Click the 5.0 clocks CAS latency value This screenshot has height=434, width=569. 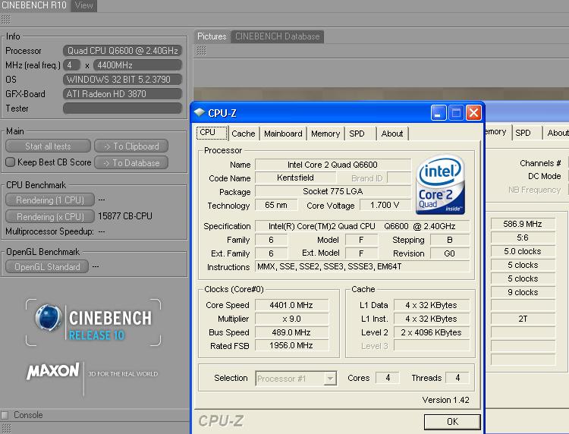pyautogui.click(x=523, y=251)
